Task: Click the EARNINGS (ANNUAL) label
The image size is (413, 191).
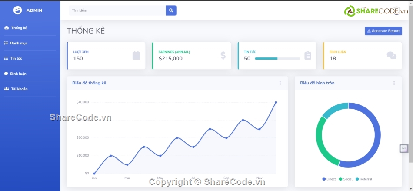Action: click(x=174, y=52)
